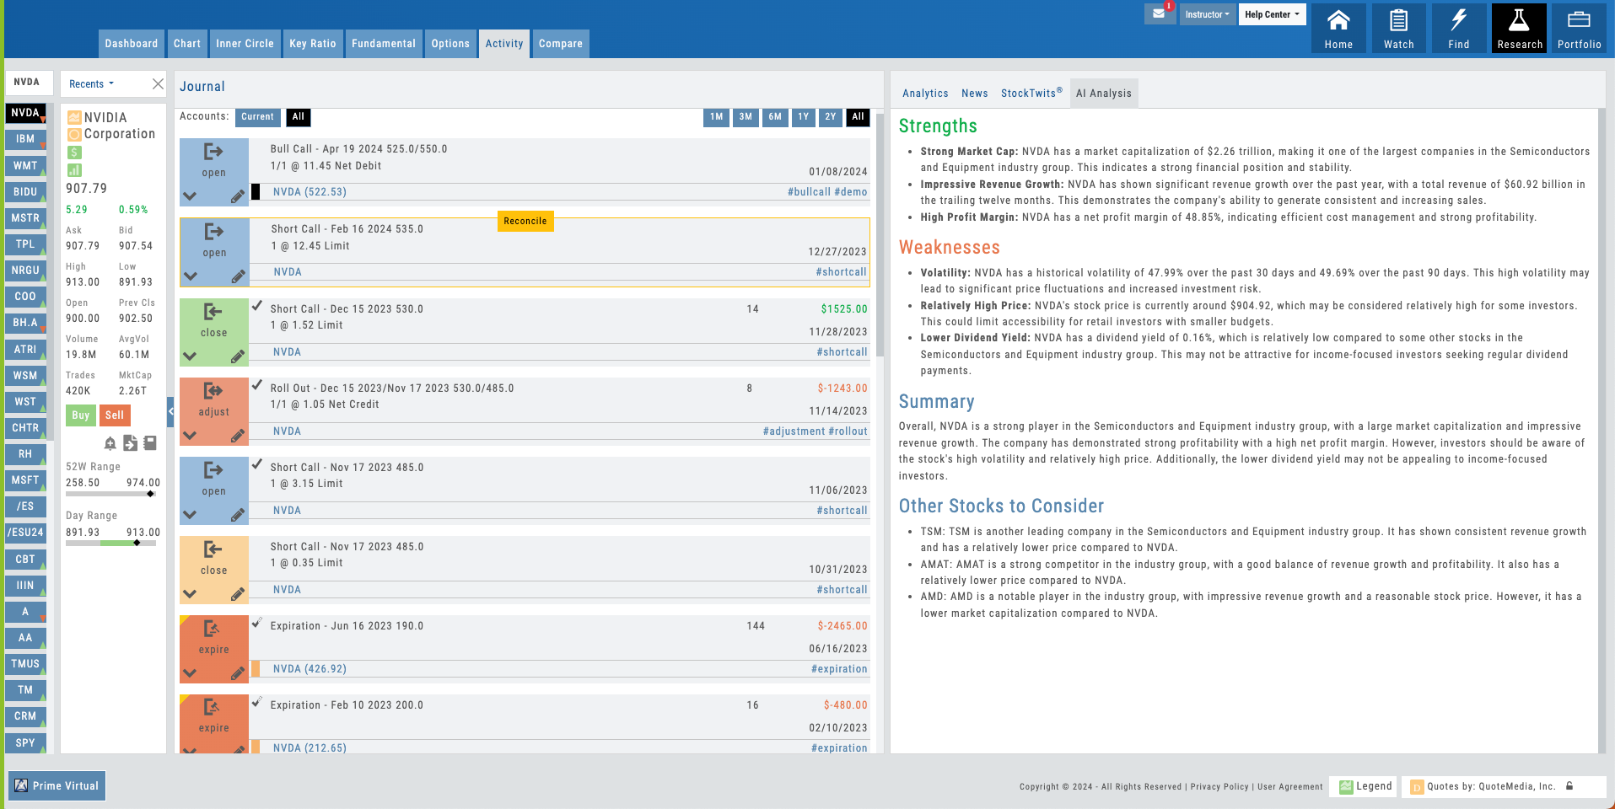Open the mail inbox icon with notification badge

pos(1160,13)
